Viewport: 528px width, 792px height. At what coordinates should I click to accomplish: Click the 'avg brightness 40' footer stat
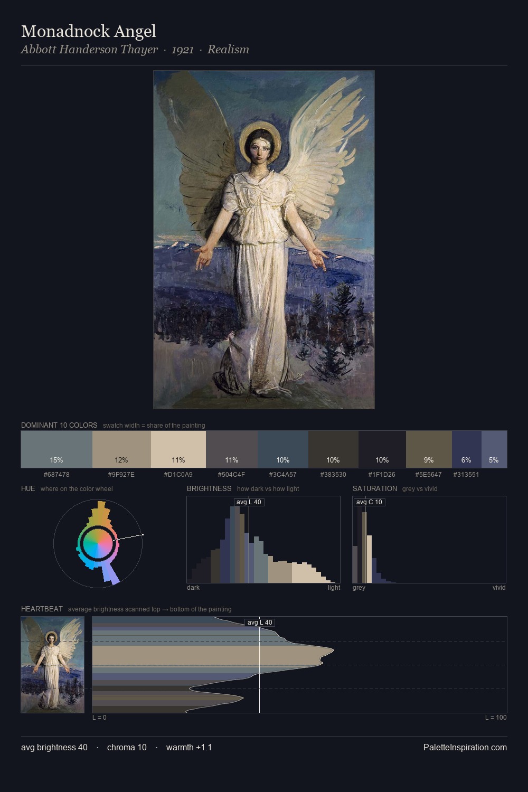click(x=54, y=747)
